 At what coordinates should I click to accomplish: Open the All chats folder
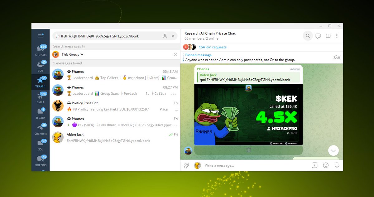pos(41,51)
